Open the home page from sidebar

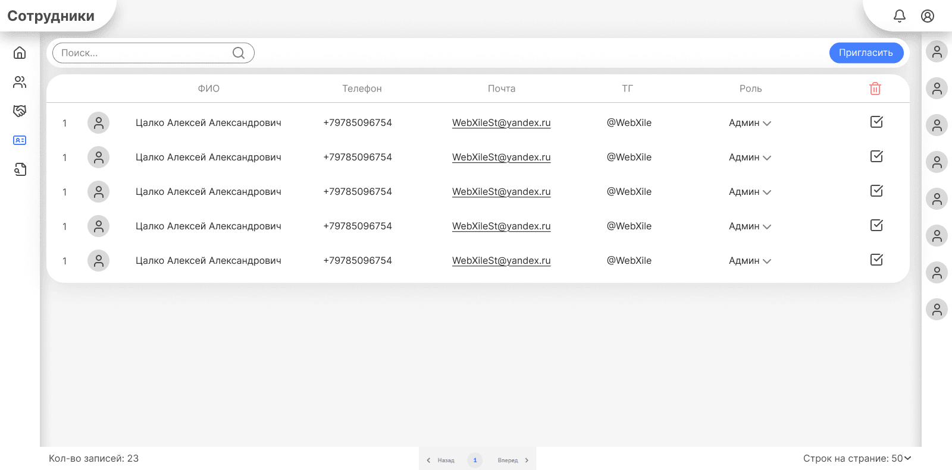(x=20, y=53)
